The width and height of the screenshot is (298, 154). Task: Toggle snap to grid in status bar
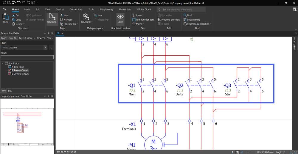(x=237, y=152)
